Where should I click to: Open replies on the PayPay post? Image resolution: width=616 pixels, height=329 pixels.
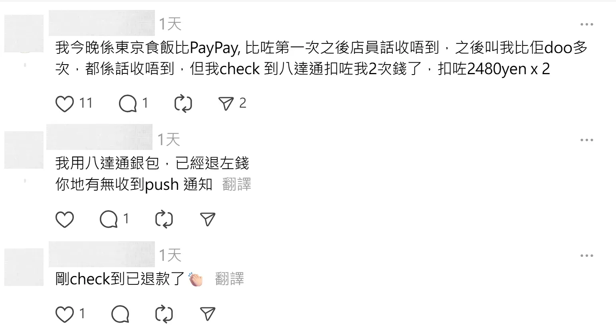128,104
